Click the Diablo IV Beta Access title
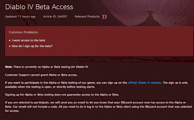Screen dimensions: 194x120 [39, 7]
